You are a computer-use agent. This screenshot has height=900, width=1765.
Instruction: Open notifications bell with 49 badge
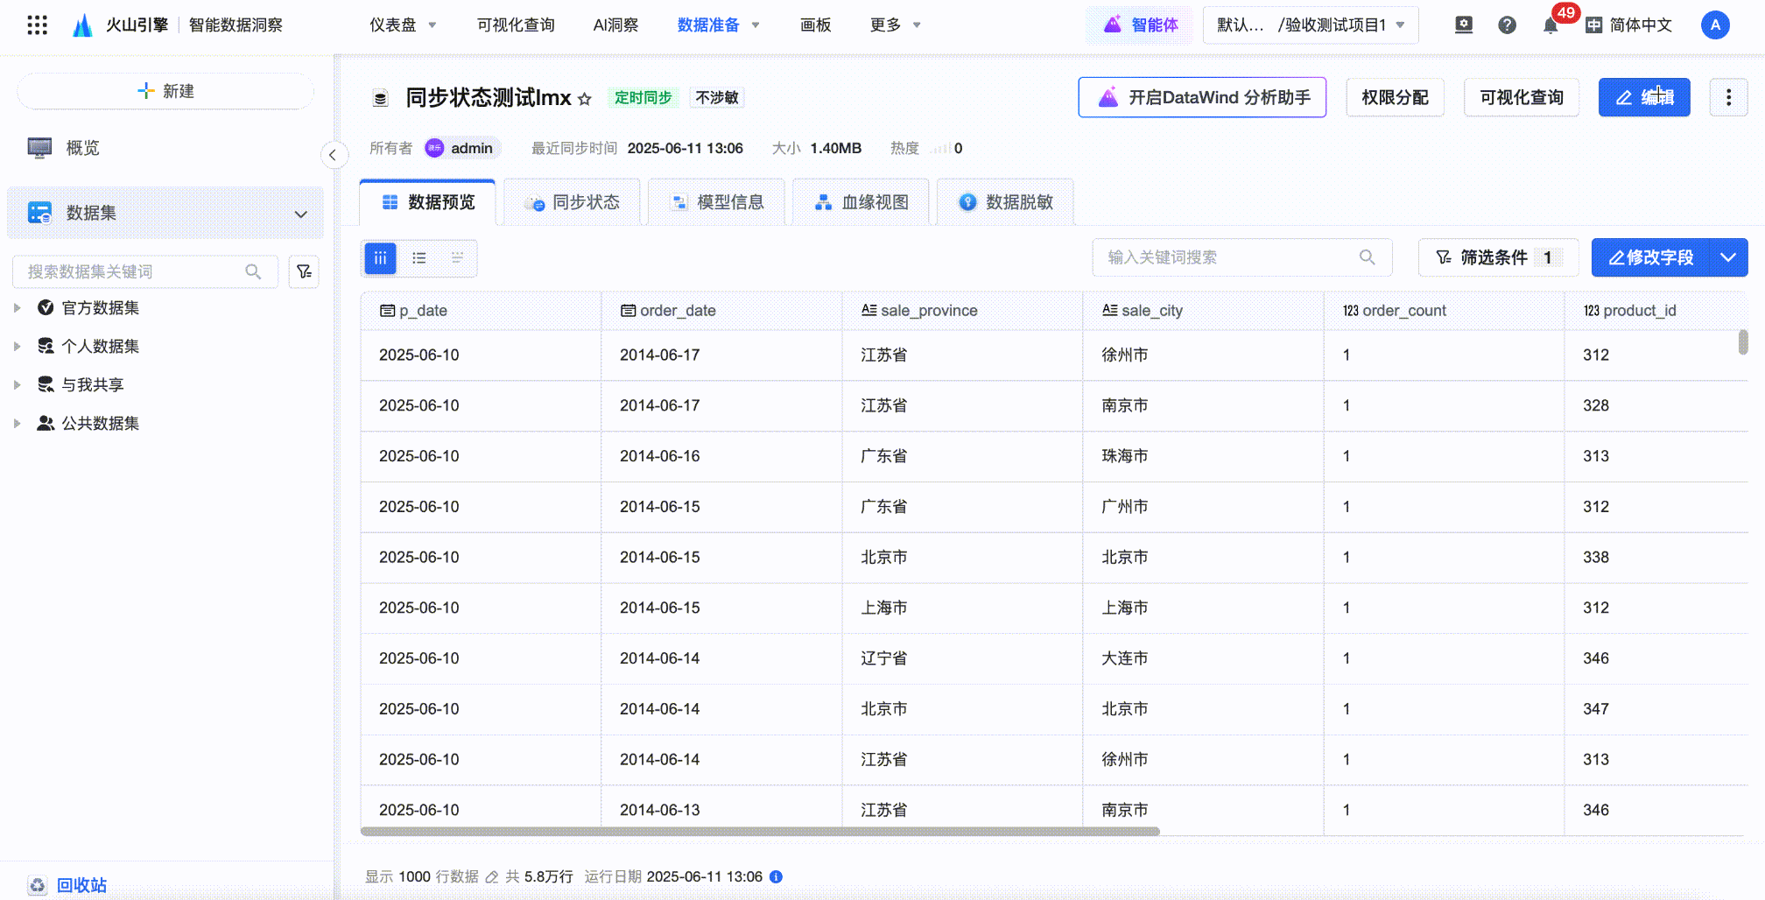[1551, 25]
